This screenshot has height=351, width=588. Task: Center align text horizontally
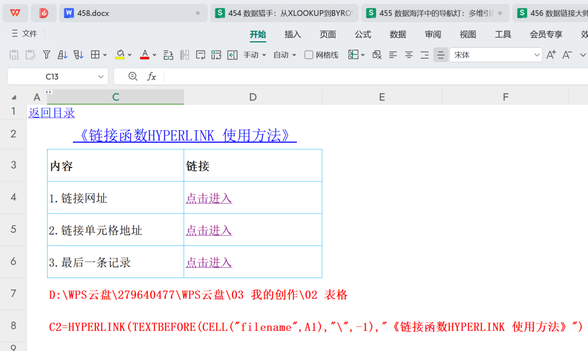tap(409, 55)
